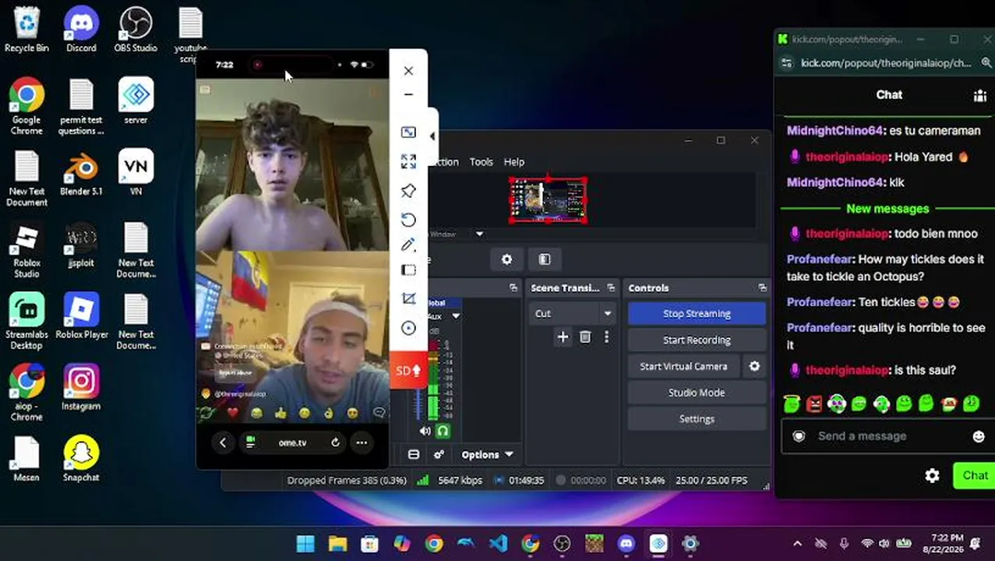Image resolution: width=995 pixels, height=561 pixels.
Task: Add a scene transition with plus icon
Action: [x=563, y=337]
